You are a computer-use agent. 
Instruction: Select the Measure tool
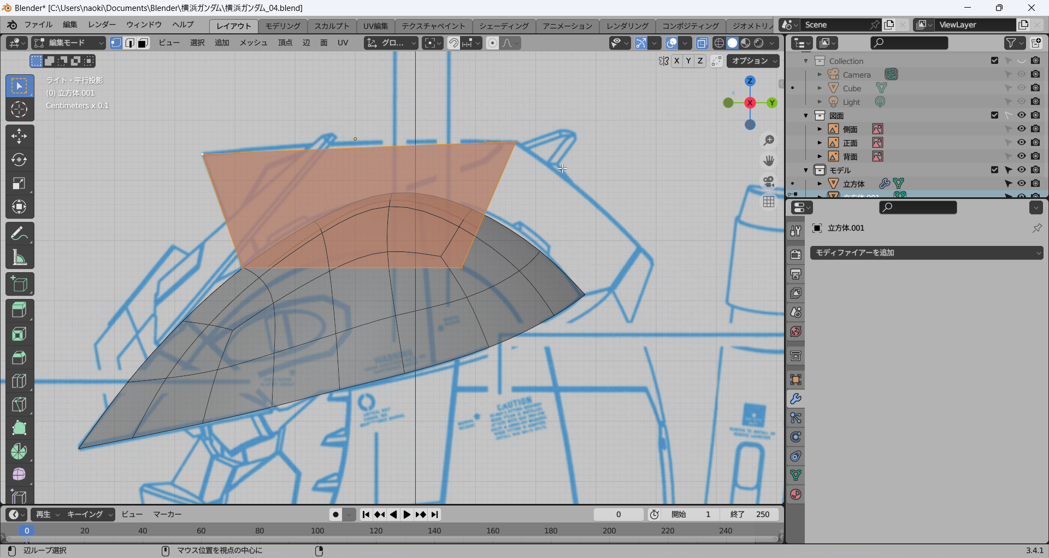[x=19, y=257]
